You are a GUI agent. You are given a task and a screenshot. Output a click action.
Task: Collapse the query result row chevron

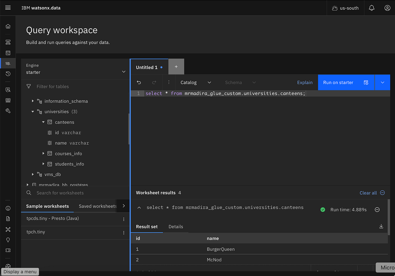coord(139,207)
